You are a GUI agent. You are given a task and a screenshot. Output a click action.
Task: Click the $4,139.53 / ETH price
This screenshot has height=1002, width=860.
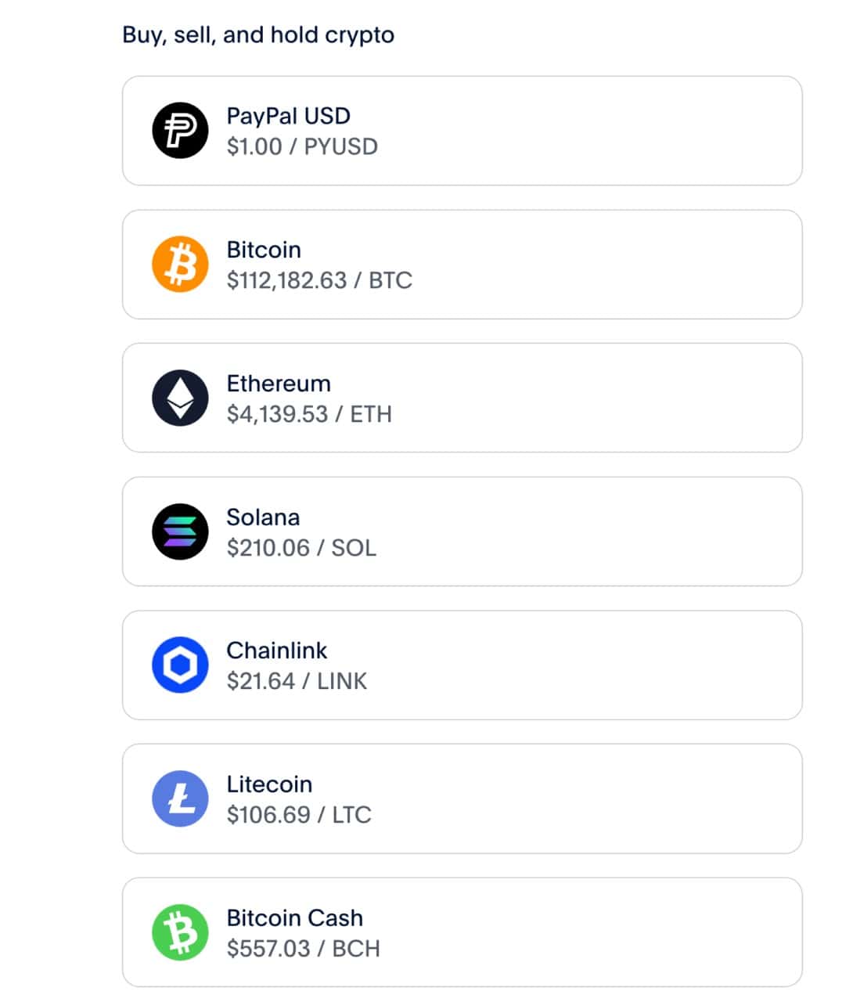(x=309, y=414)
